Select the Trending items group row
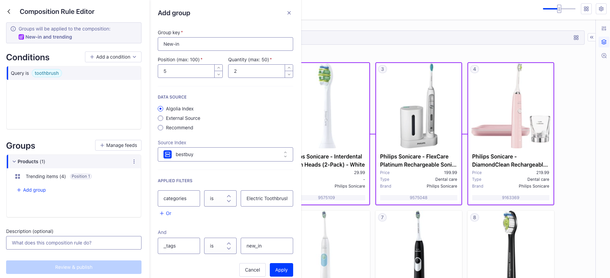Viewport: 610px width, 278px height. tap(74, 176)
